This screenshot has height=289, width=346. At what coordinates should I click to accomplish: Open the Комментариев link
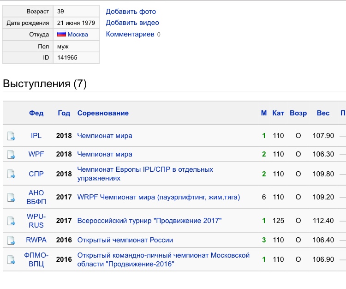pos(130,34)
